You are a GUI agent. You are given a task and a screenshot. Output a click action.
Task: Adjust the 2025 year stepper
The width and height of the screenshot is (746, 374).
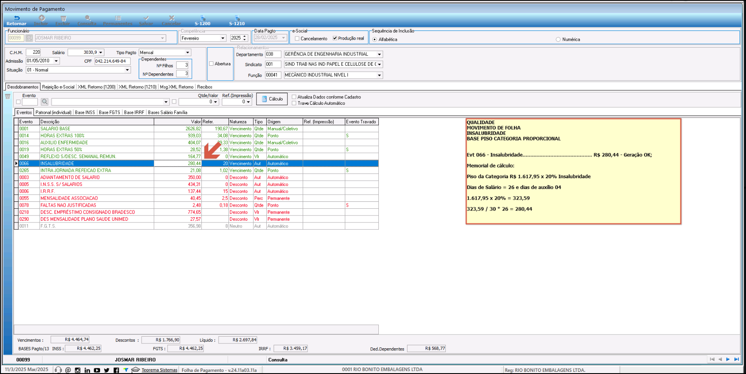245,38
